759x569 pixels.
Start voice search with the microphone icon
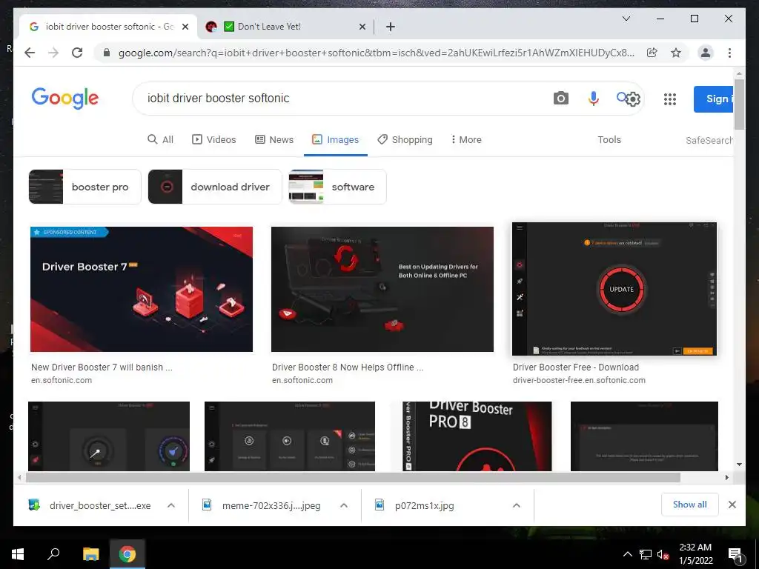(x=594, y=99)
